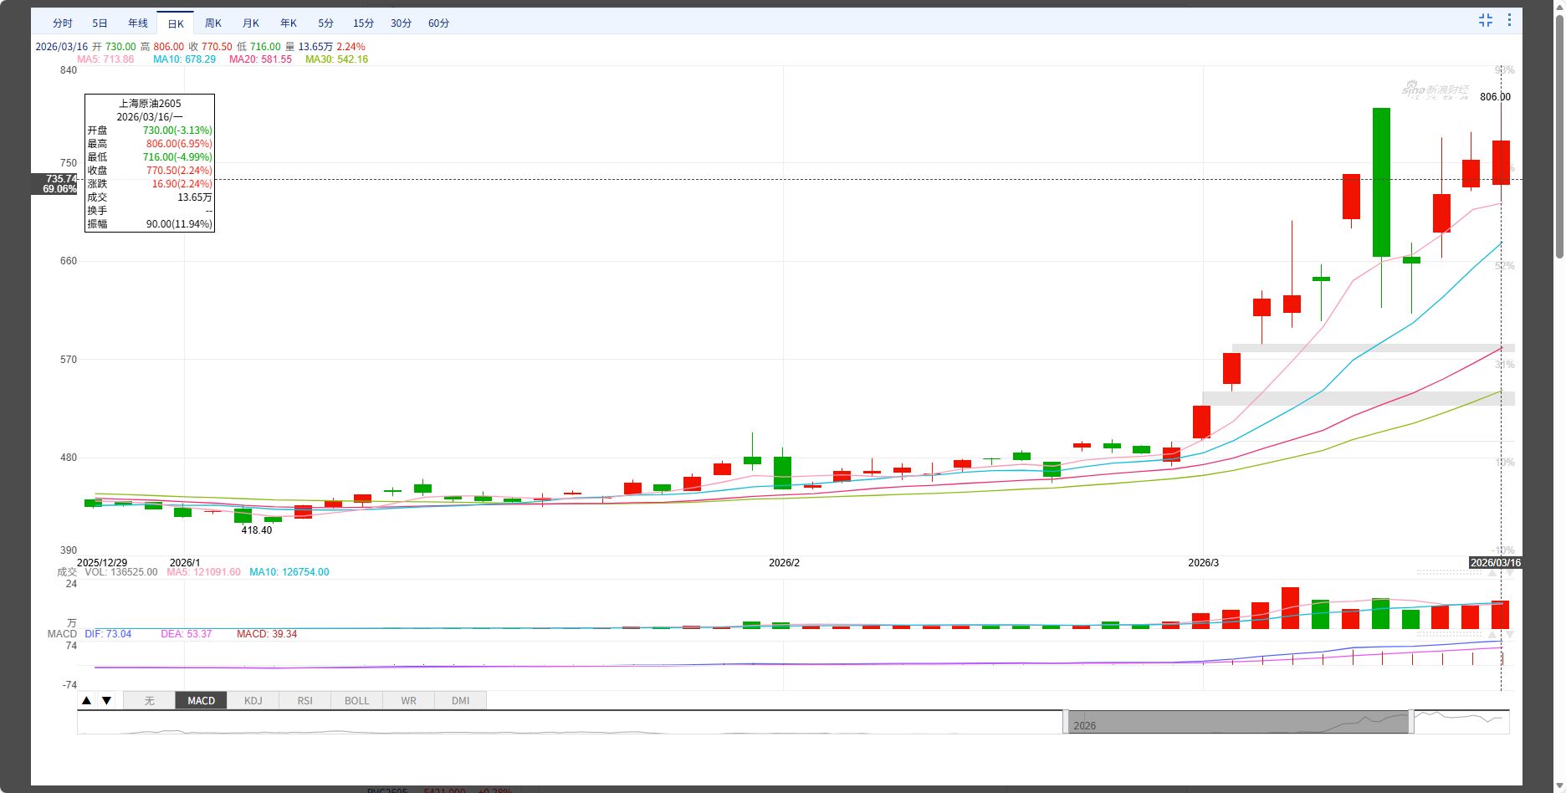Choose the RSI indicator button

(x=304, y=700)
